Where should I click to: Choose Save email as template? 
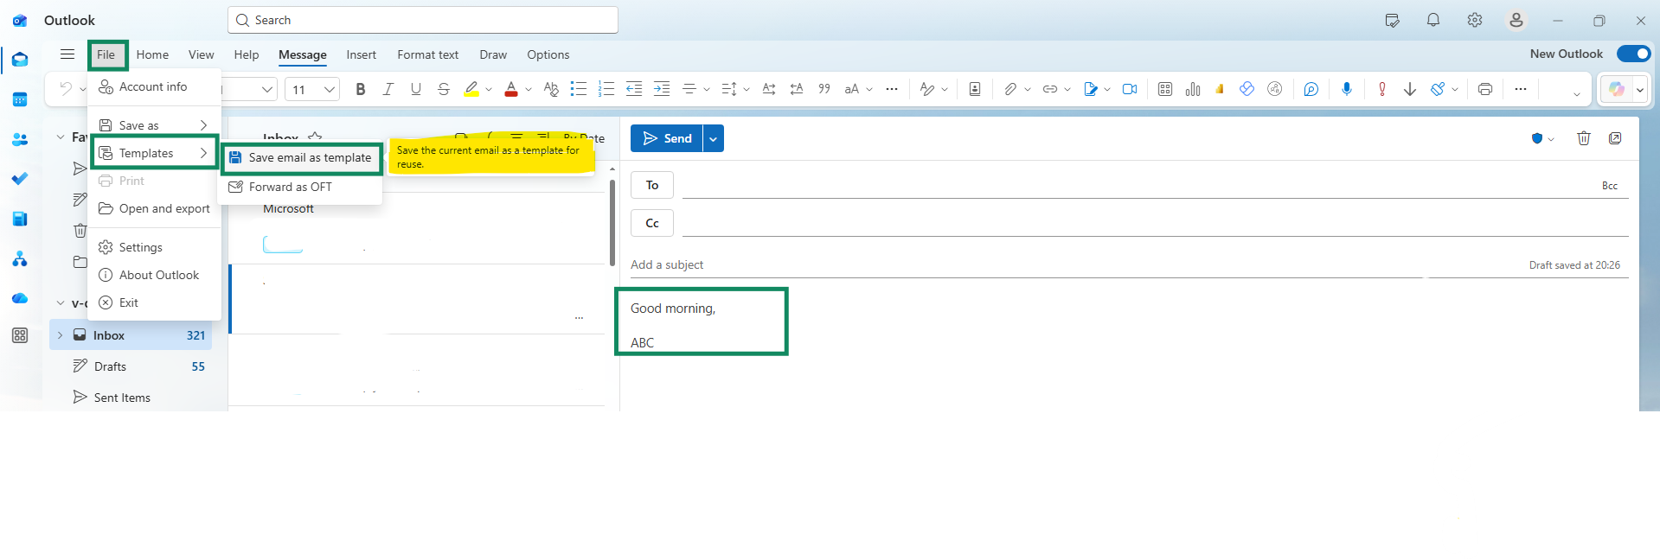(x=301, y=158)
